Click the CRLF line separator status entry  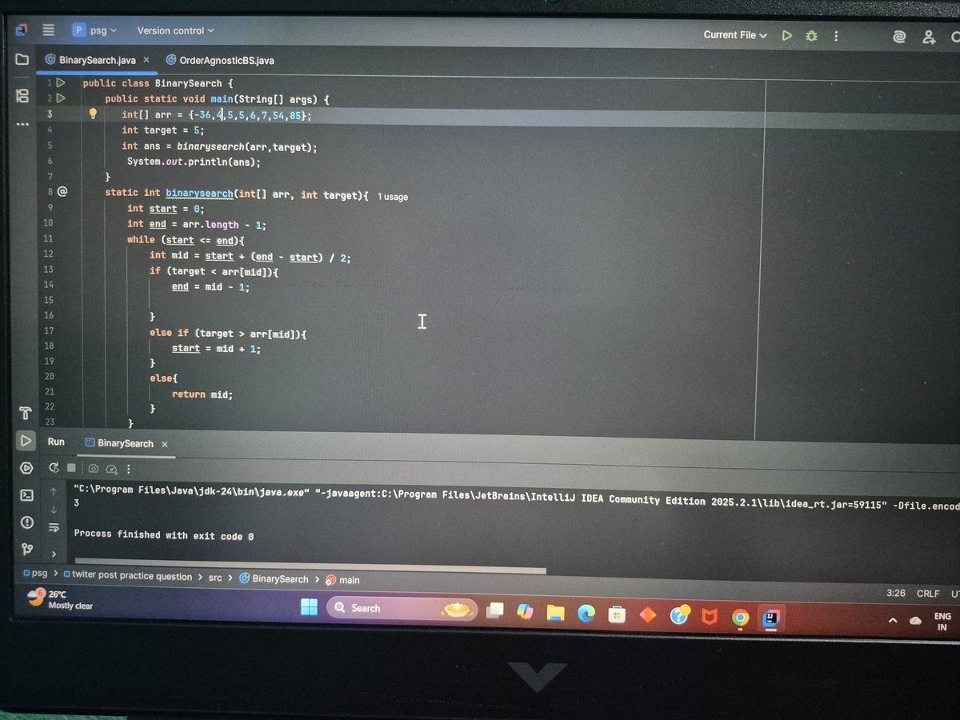pos(927,594)
